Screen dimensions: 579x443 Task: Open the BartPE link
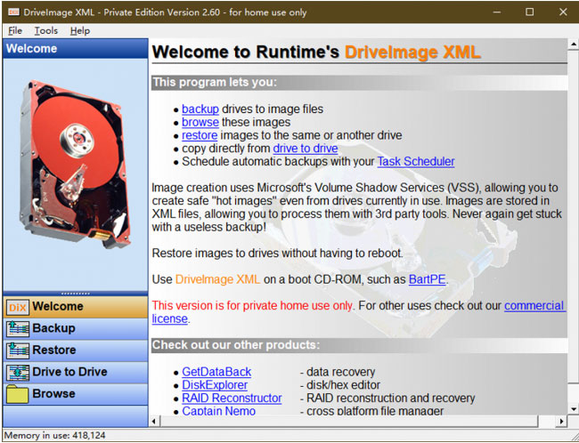pos(428,279)
